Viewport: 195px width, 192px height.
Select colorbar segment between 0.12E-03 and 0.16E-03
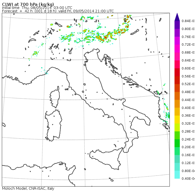177,159
